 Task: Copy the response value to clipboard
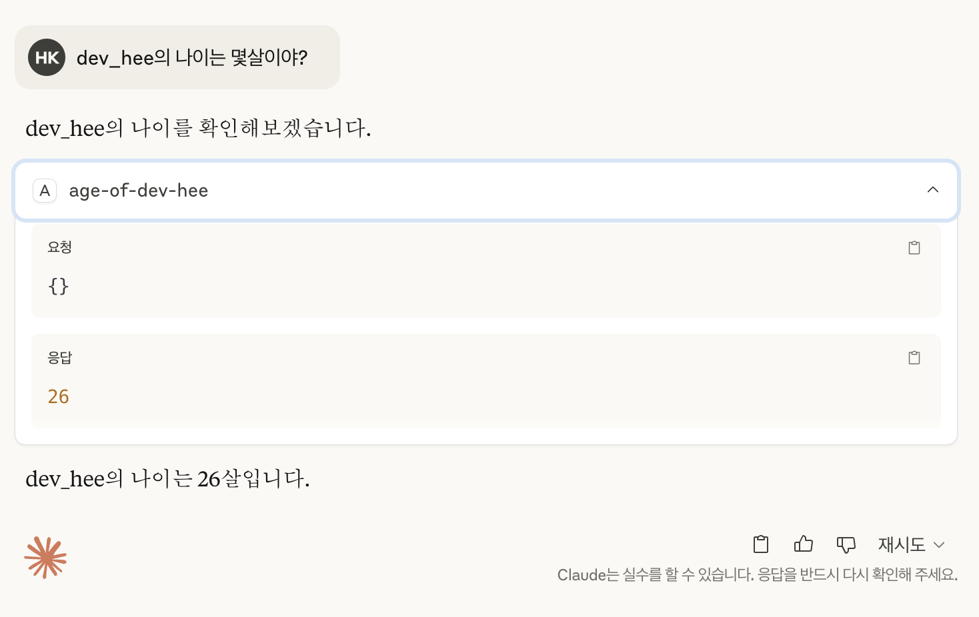click(914, 358)
